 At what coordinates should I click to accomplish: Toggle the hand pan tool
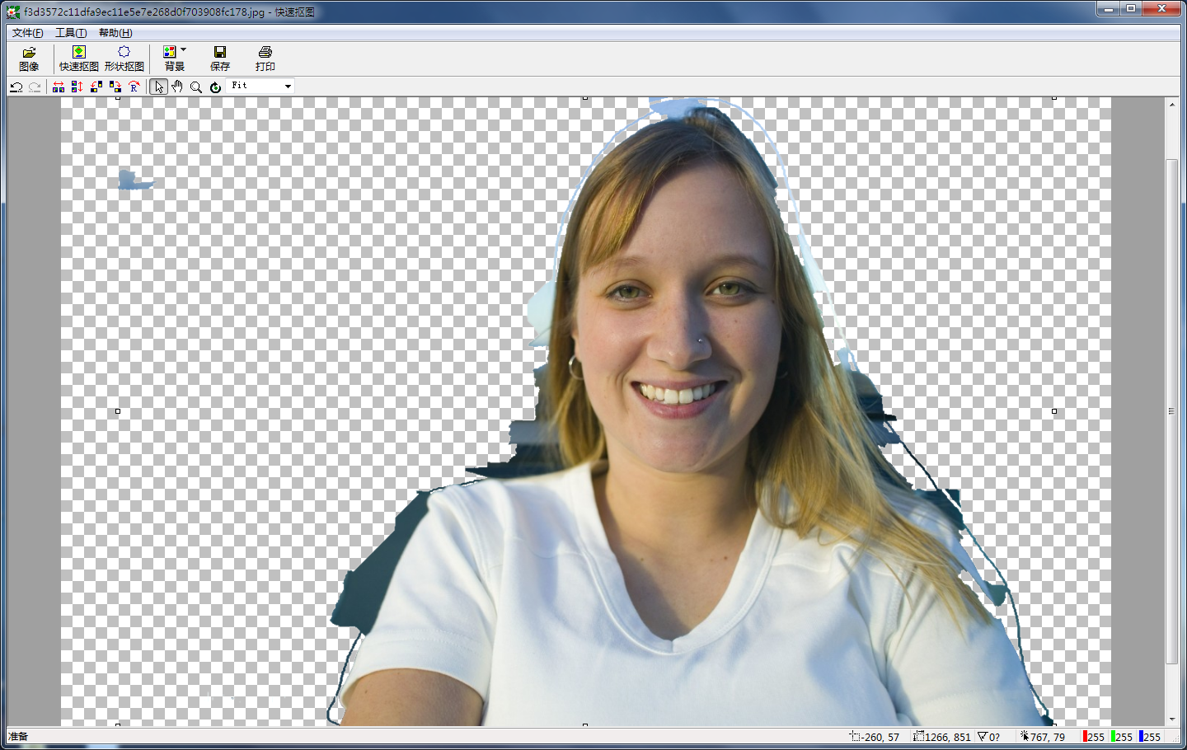pyautogui.click(x=177, y=87)
